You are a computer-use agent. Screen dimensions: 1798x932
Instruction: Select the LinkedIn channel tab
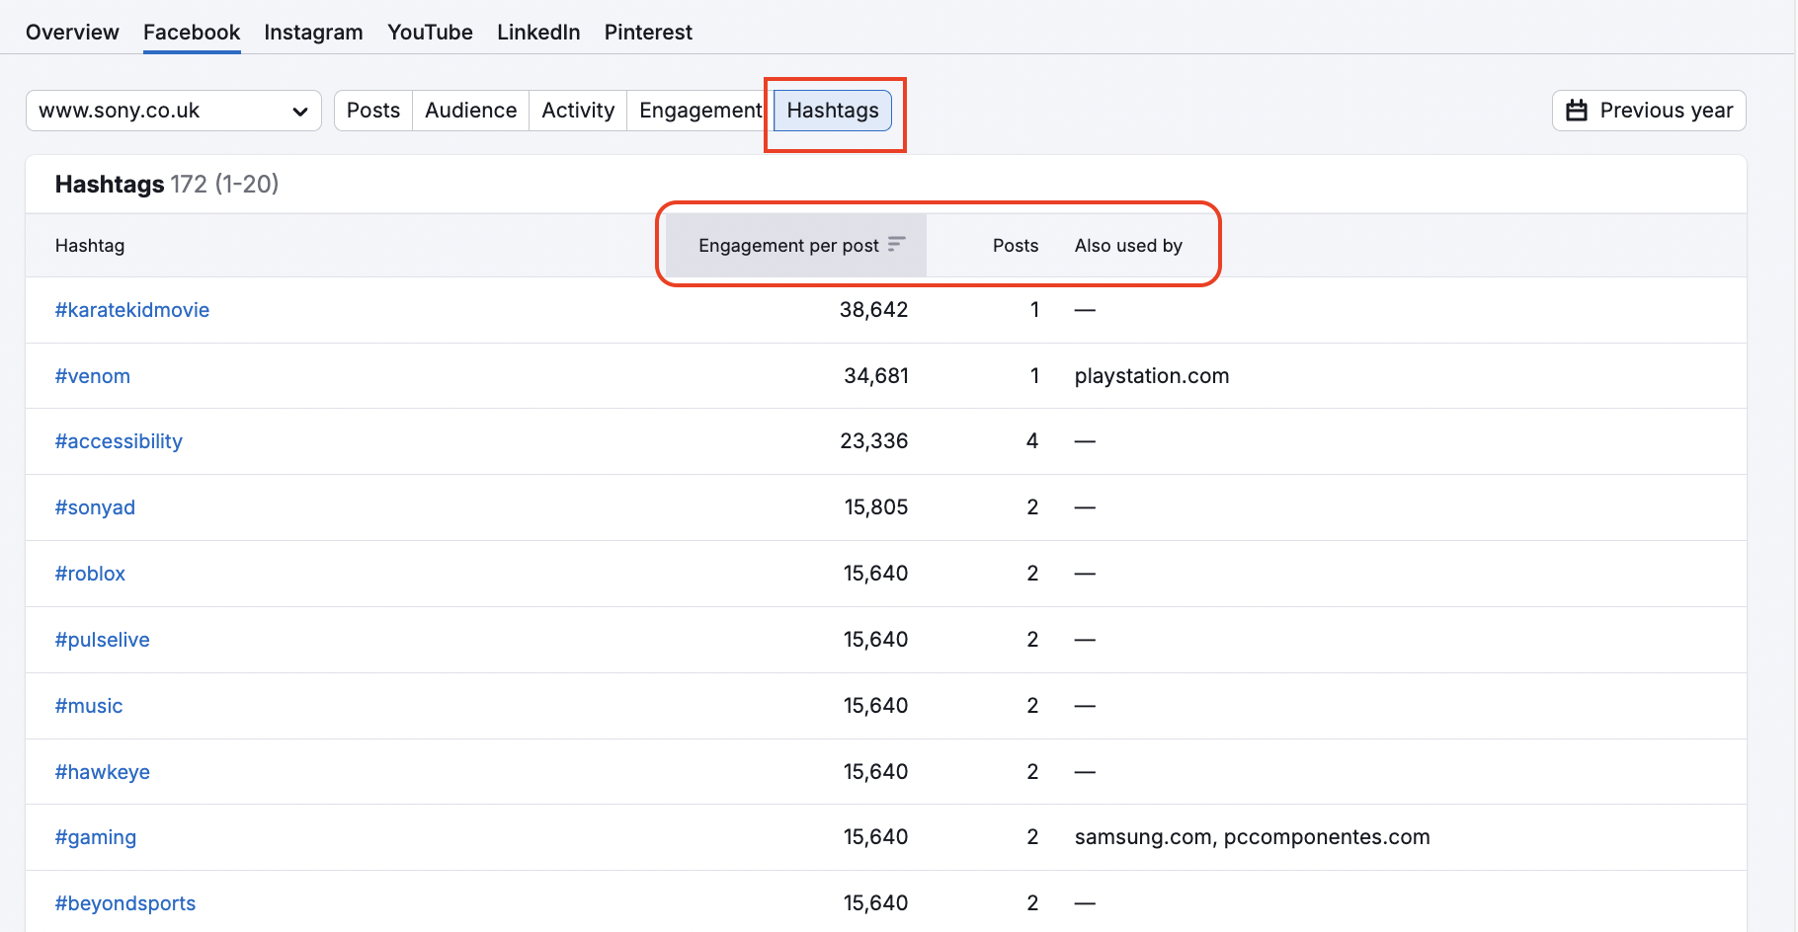(538, 32)
